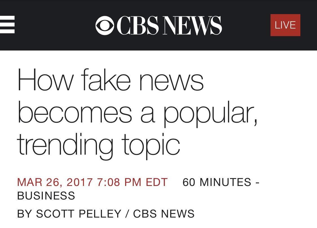Open the hamburger navigation menu
Image resolution: width=317 pixels, height=228 pixels.
[x=7, y=25]
